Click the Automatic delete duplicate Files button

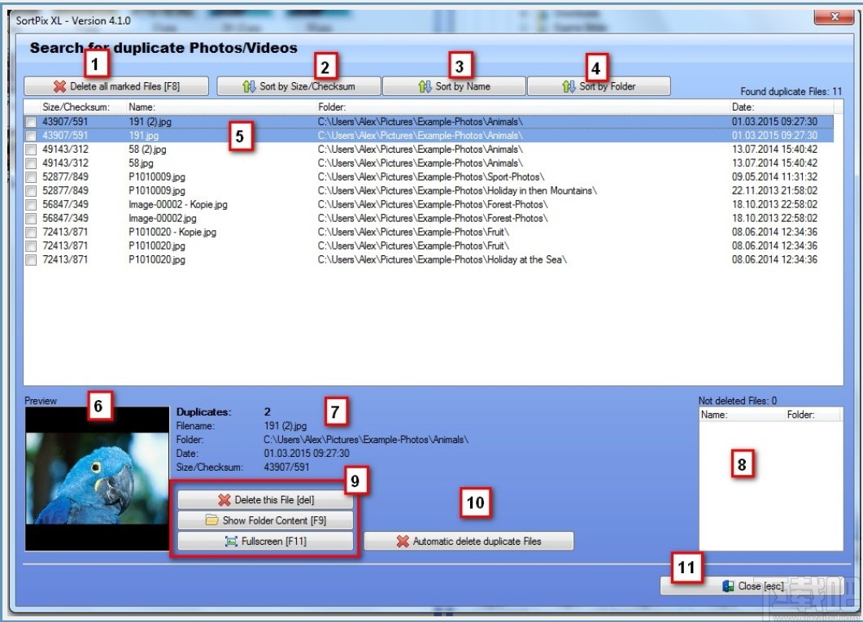469,542
